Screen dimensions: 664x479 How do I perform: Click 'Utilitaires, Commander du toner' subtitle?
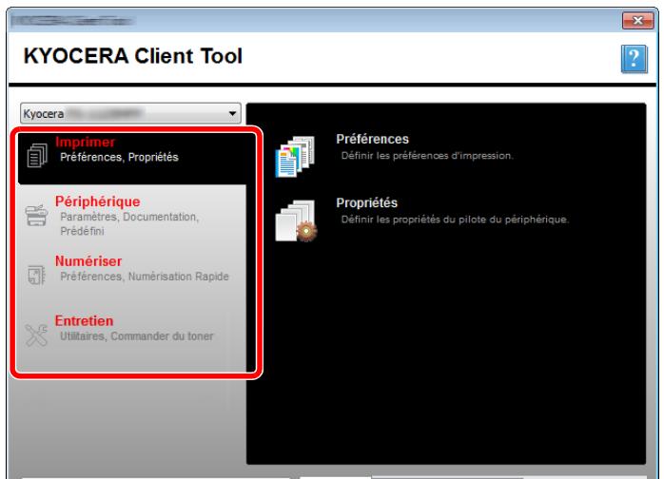[137, 336]
